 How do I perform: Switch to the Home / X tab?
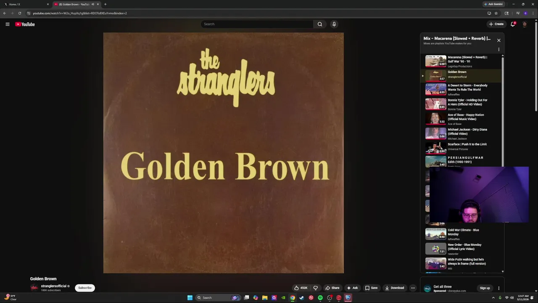pyautogui.click(x=26, y=4)
